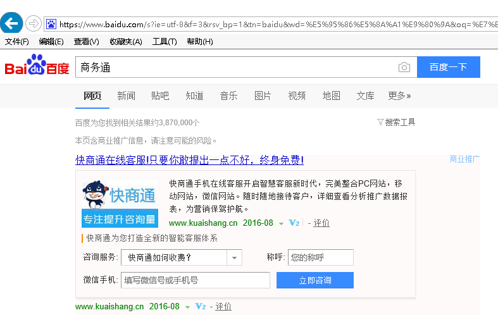Open the 更多» tab dropdown
Image resolution: width=498 pixels, height=315 pixels.
coord(399,96)
